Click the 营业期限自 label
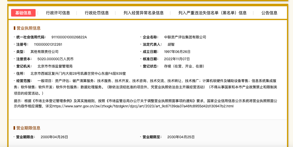The image size is (293, 147). [x=26, y=137]
